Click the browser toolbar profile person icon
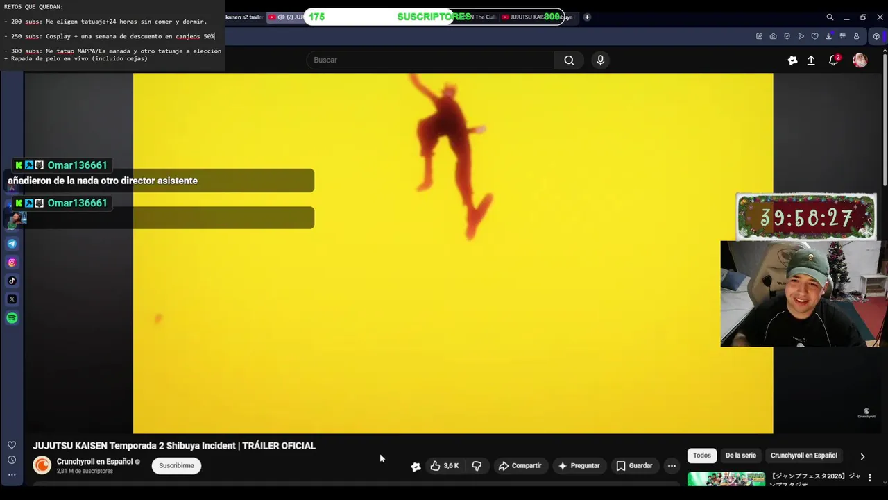 point(856,36)
